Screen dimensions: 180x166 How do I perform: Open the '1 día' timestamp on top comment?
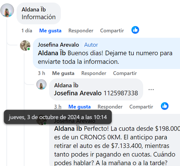(x=27, y=31)
